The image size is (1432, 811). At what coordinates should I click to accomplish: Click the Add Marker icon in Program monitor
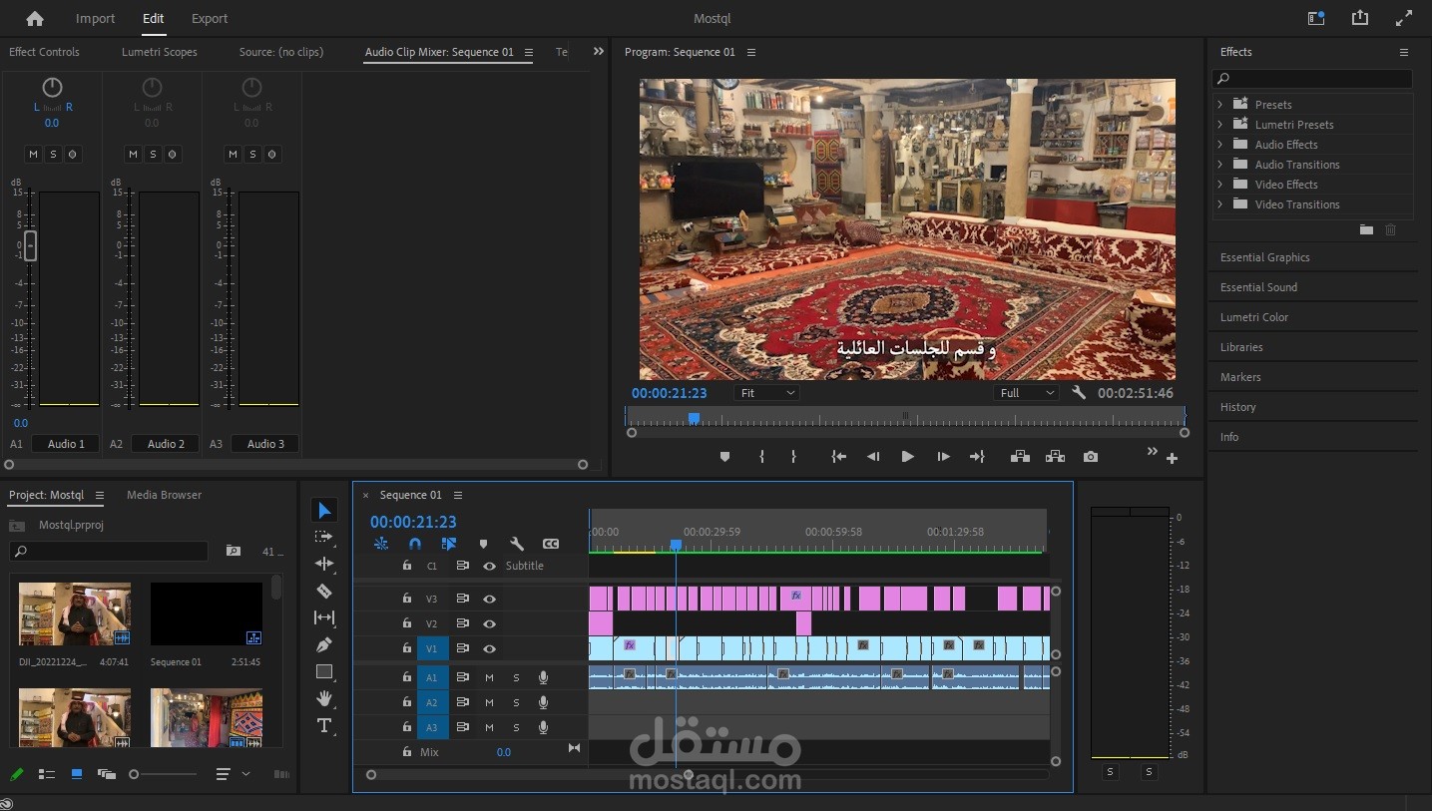[x=724, y=457]
